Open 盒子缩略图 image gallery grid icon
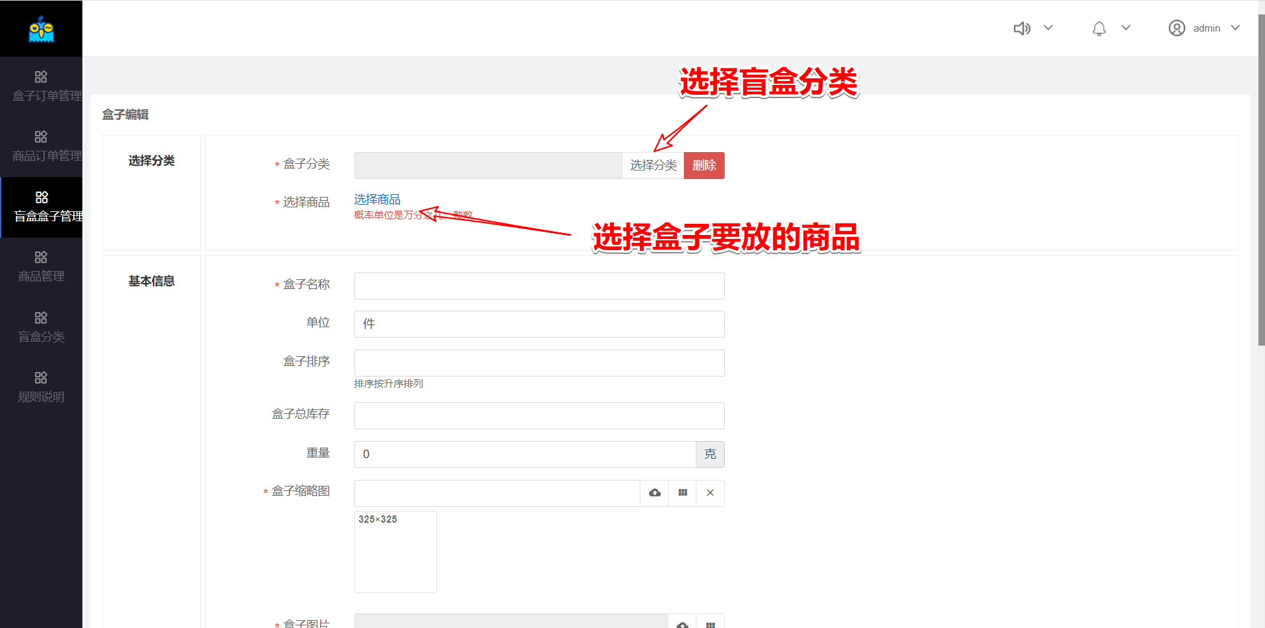The image size is (1265, 628). 683,493
